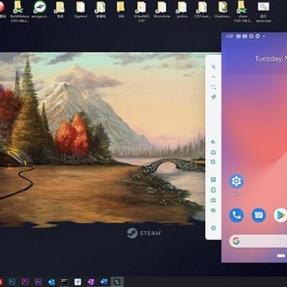Select the Signtool folder on desktop

(81, 10)
